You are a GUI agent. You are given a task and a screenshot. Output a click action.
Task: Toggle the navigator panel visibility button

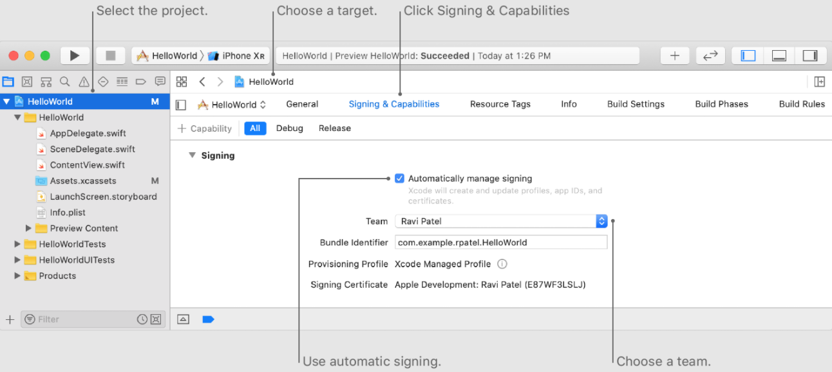coord(748,56)
